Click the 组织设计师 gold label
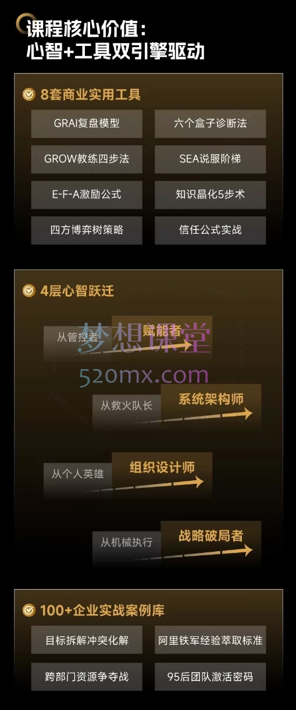This screenshot has height=710, width=296. click(x=162, y=468)
